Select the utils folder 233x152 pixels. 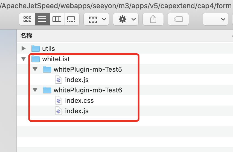click(48, 49)
